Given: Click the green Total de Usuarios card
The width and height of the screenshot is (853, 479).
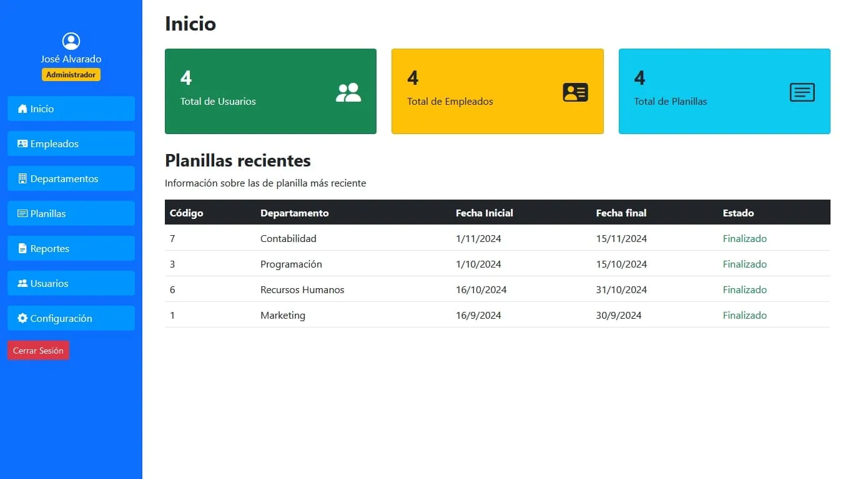Looking at the screenshot, I should 270,91.
